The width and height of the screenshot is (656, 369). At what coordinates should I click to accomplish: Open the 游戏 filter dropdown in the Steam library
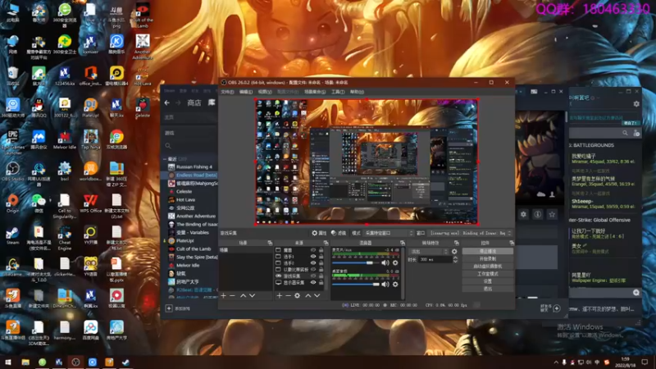pos(189,133)
